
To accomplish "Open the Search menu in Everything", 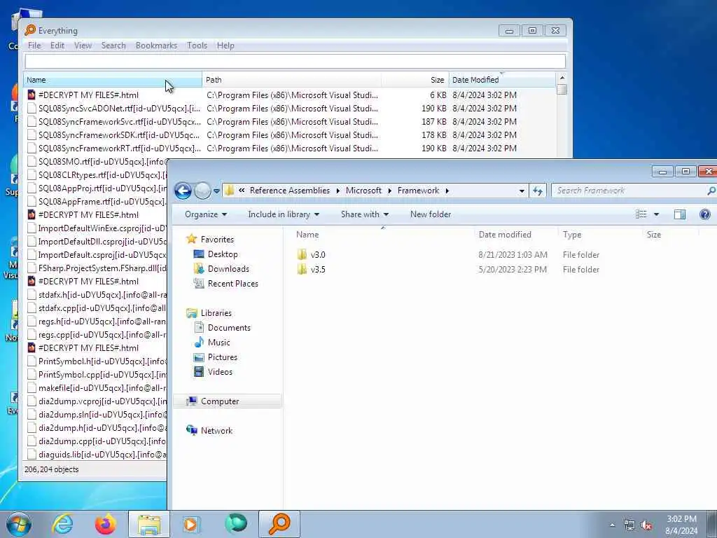I will (x=113, y=46).
